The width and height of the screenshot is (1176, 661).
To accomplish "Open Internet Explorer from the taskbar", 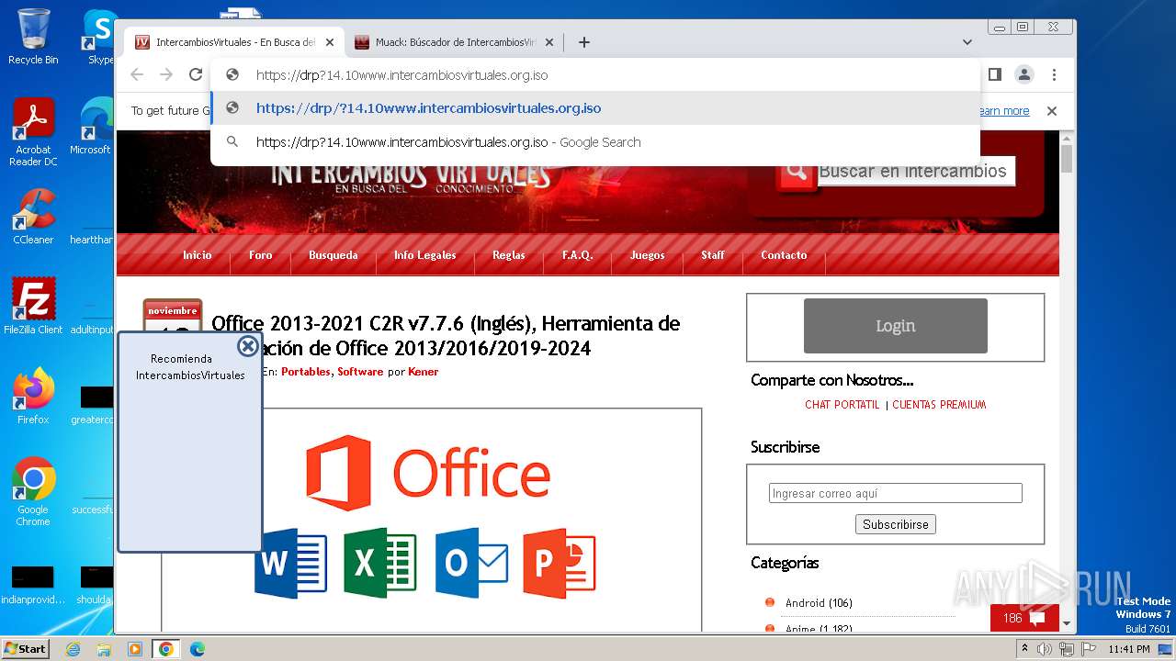I will (x=73, y=649).
